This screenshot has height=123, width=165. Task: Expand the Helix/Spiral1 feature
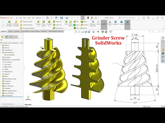tap(1, 72)
